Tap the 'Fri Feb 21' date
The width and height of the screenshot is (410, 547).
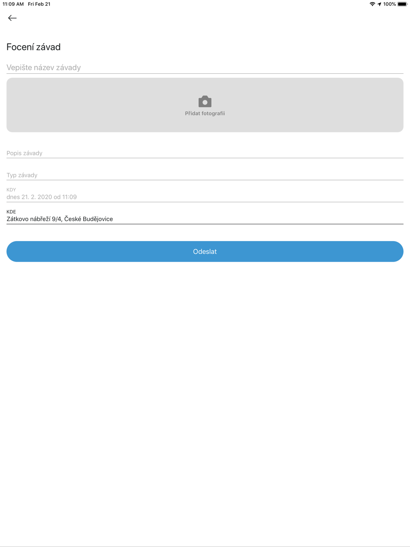tap(39, 4)
